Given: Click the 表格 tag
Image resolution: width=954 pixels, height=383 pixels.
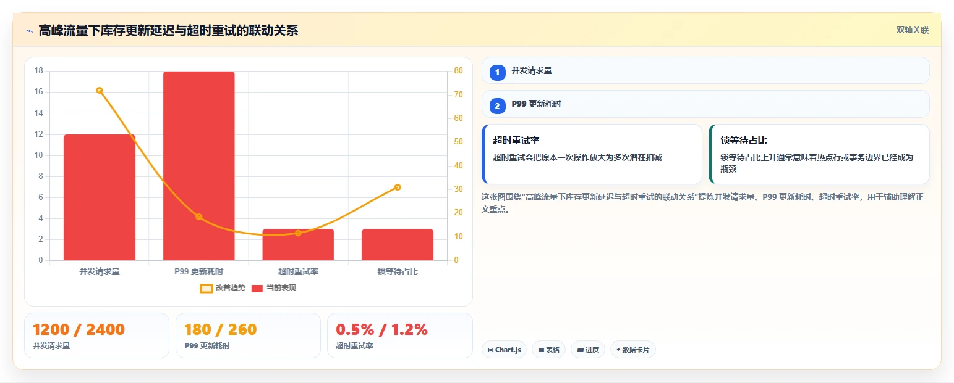Looking at the screenshot, I should pos(548,350).
